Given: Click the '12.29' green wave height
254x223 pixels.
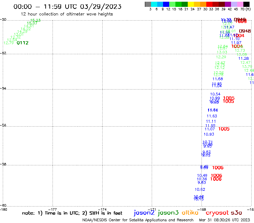Looking at the screenshot, I should pyautogui.click(x=221, y=57).
